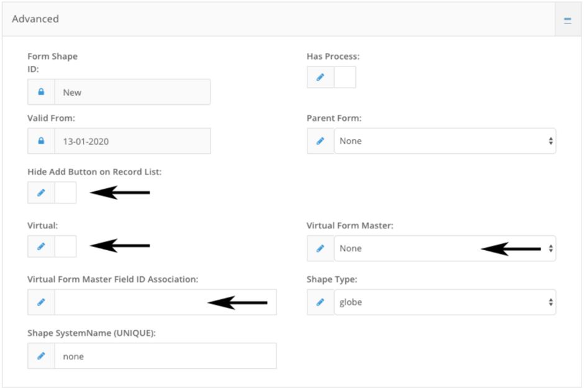Click the 'Has Process:' label
The width and height of the screenshot is (584, 388).
[333, 56]
